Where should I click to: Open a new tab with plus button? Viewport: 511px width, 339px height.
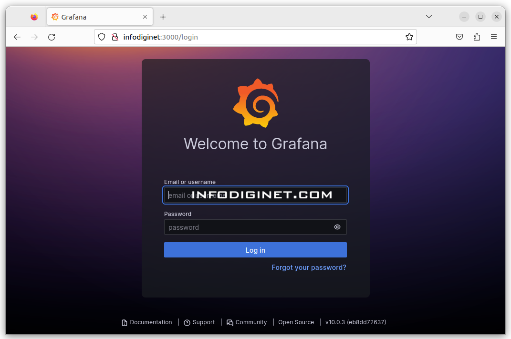pos(163,17)
